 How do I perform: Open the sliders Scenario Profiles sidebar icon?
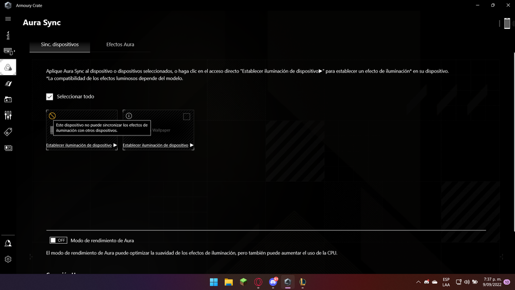pyautogui.click(x=8, y=115)
